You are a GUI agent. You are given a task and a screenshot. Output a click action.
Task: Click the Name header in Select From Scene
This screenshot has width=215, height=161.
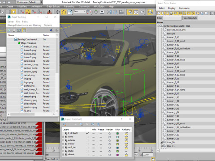pos(186,22)
